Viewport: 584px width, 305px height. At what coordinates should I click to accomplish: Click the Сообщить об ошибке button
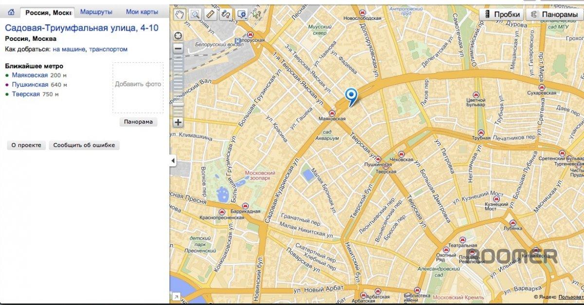(x=84, y=145)
